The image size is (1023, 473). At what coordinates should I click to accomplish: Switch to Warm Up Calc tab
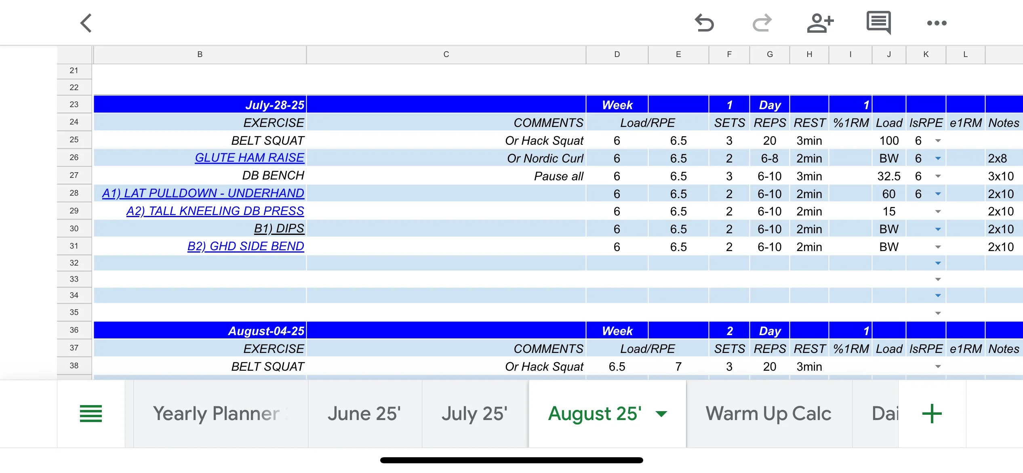coord(768,414)
